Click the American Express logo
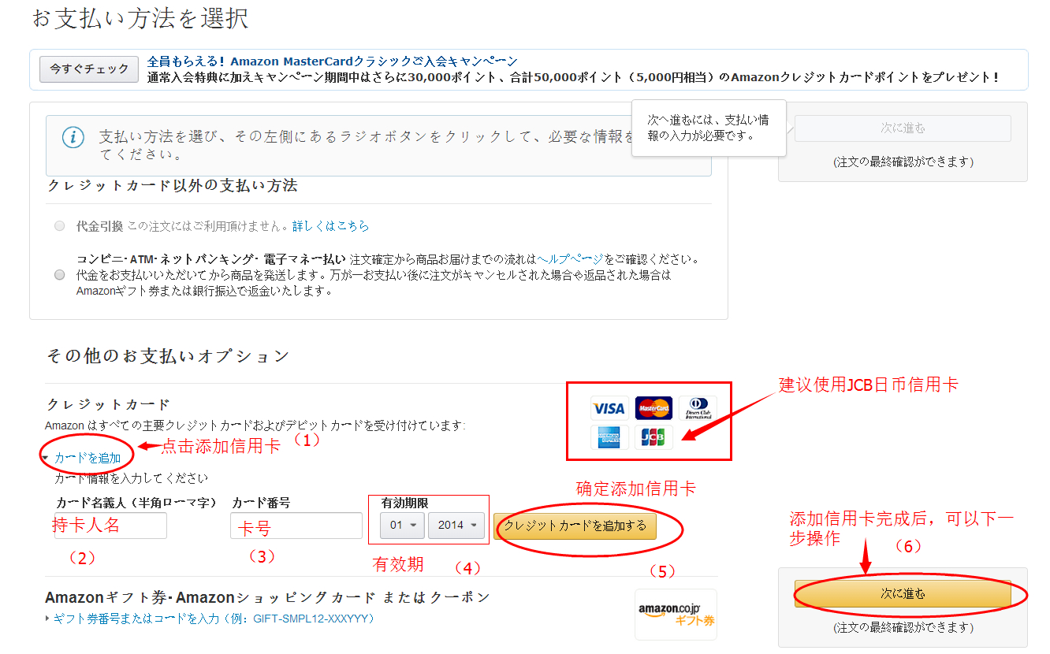The width and height of the screenshot is (1050, 654). 609,437
